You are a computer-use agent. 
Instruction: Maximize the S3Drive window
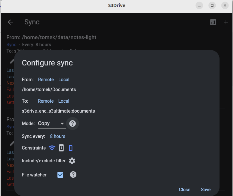212,5
